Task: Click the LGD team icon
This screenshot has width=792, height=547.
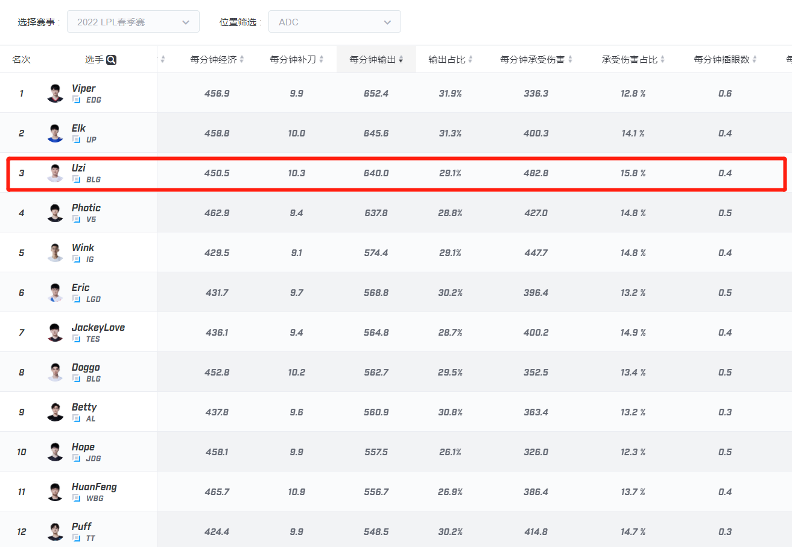Action: point(77,299)
